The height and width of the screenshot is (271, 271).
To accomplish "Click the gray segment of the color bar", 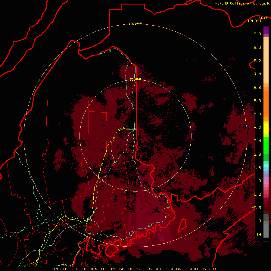I will 266,226.
